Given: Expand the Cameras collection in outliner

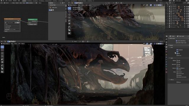Looking at the screenshot, I should click(168, 15).
